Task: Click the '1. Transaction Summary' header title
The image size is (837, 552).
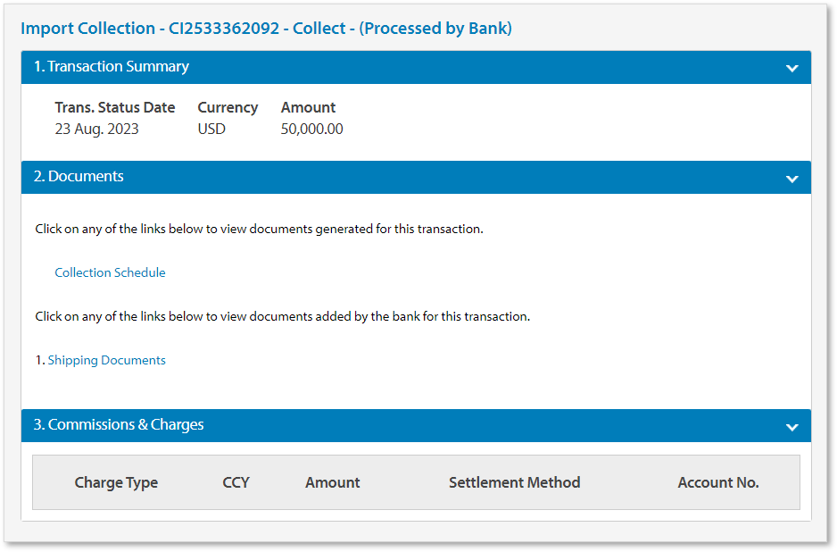Action: (112, 67)
